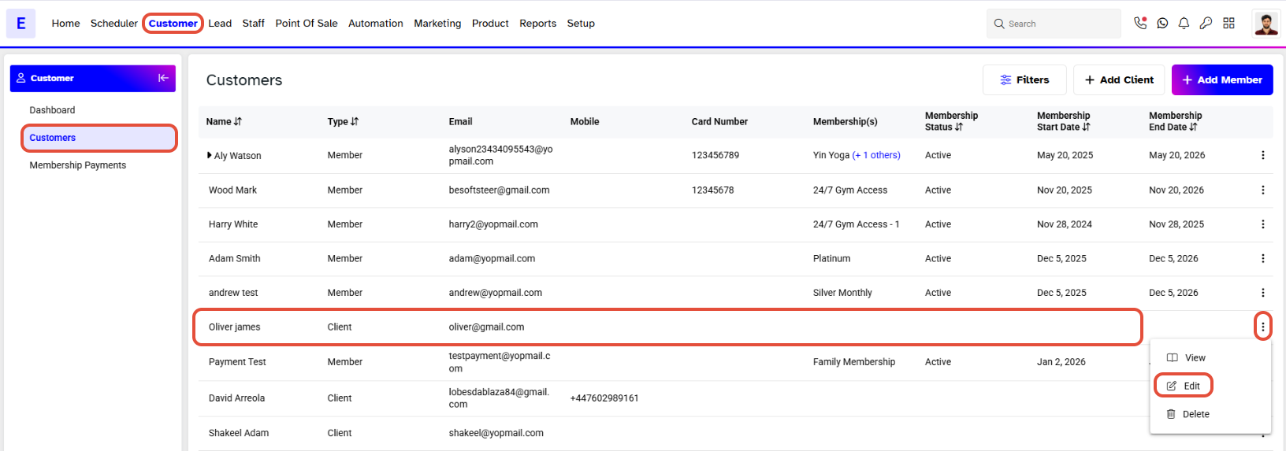Click email besoftsteer@gmail.com
Screen dimensions: 1286x451
(x=499, y=190)
